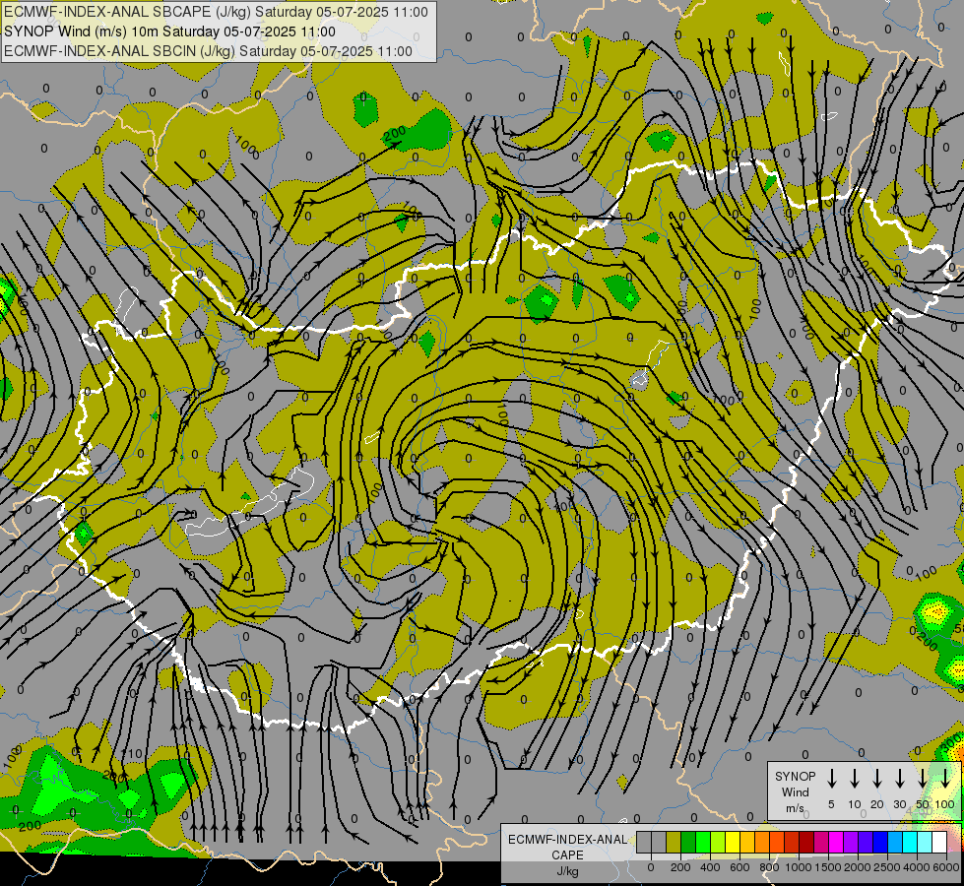Click the SBCIN title line at top

208,51
